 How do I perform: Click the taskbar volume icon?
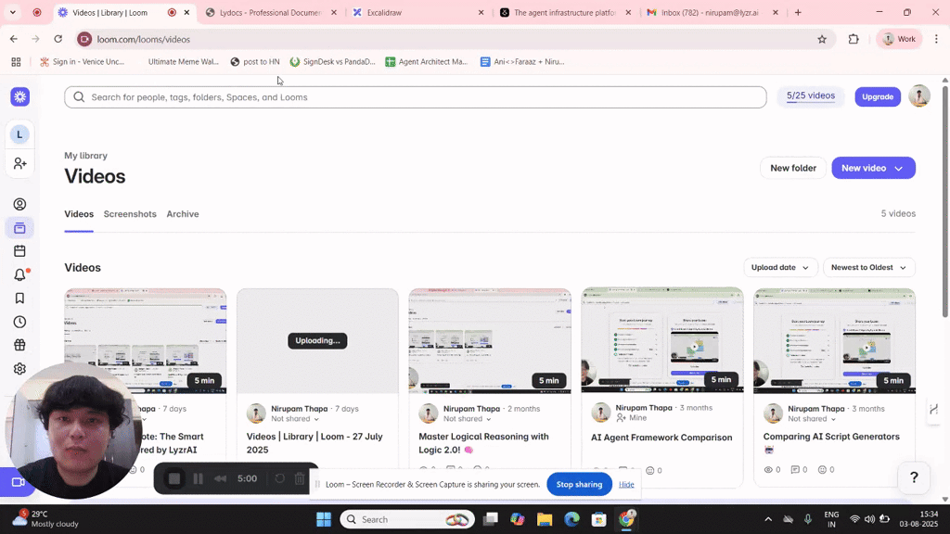tap(869, 519)
